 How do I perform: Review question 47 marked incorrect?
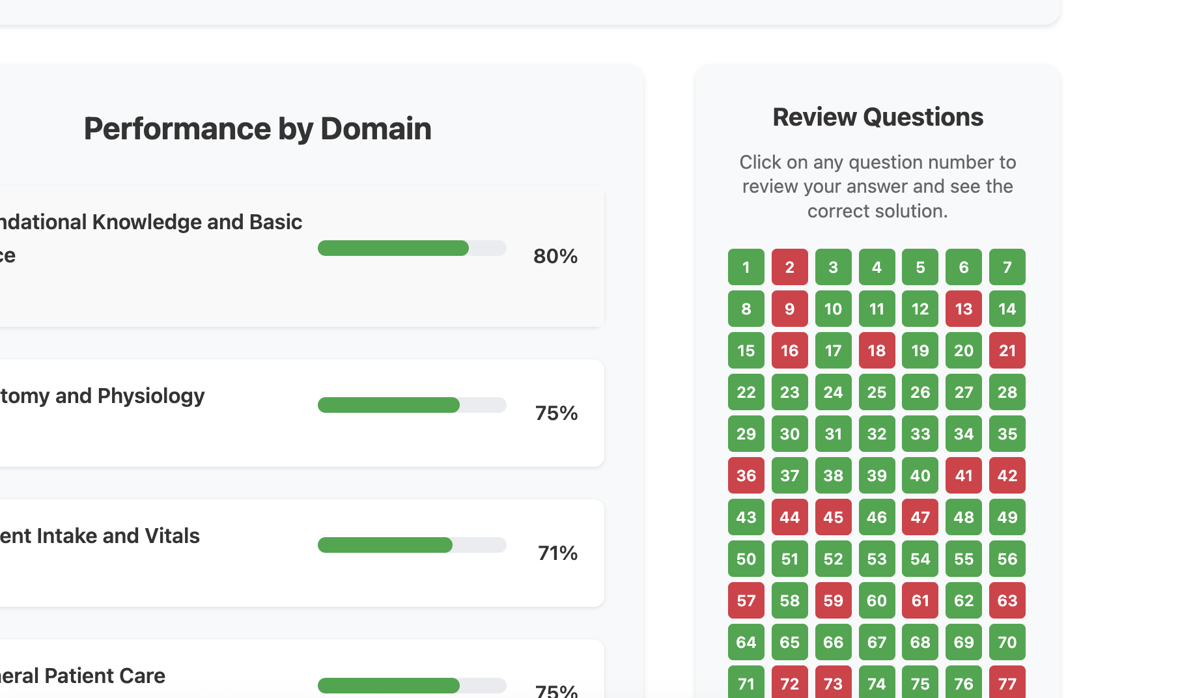[919, 517]
